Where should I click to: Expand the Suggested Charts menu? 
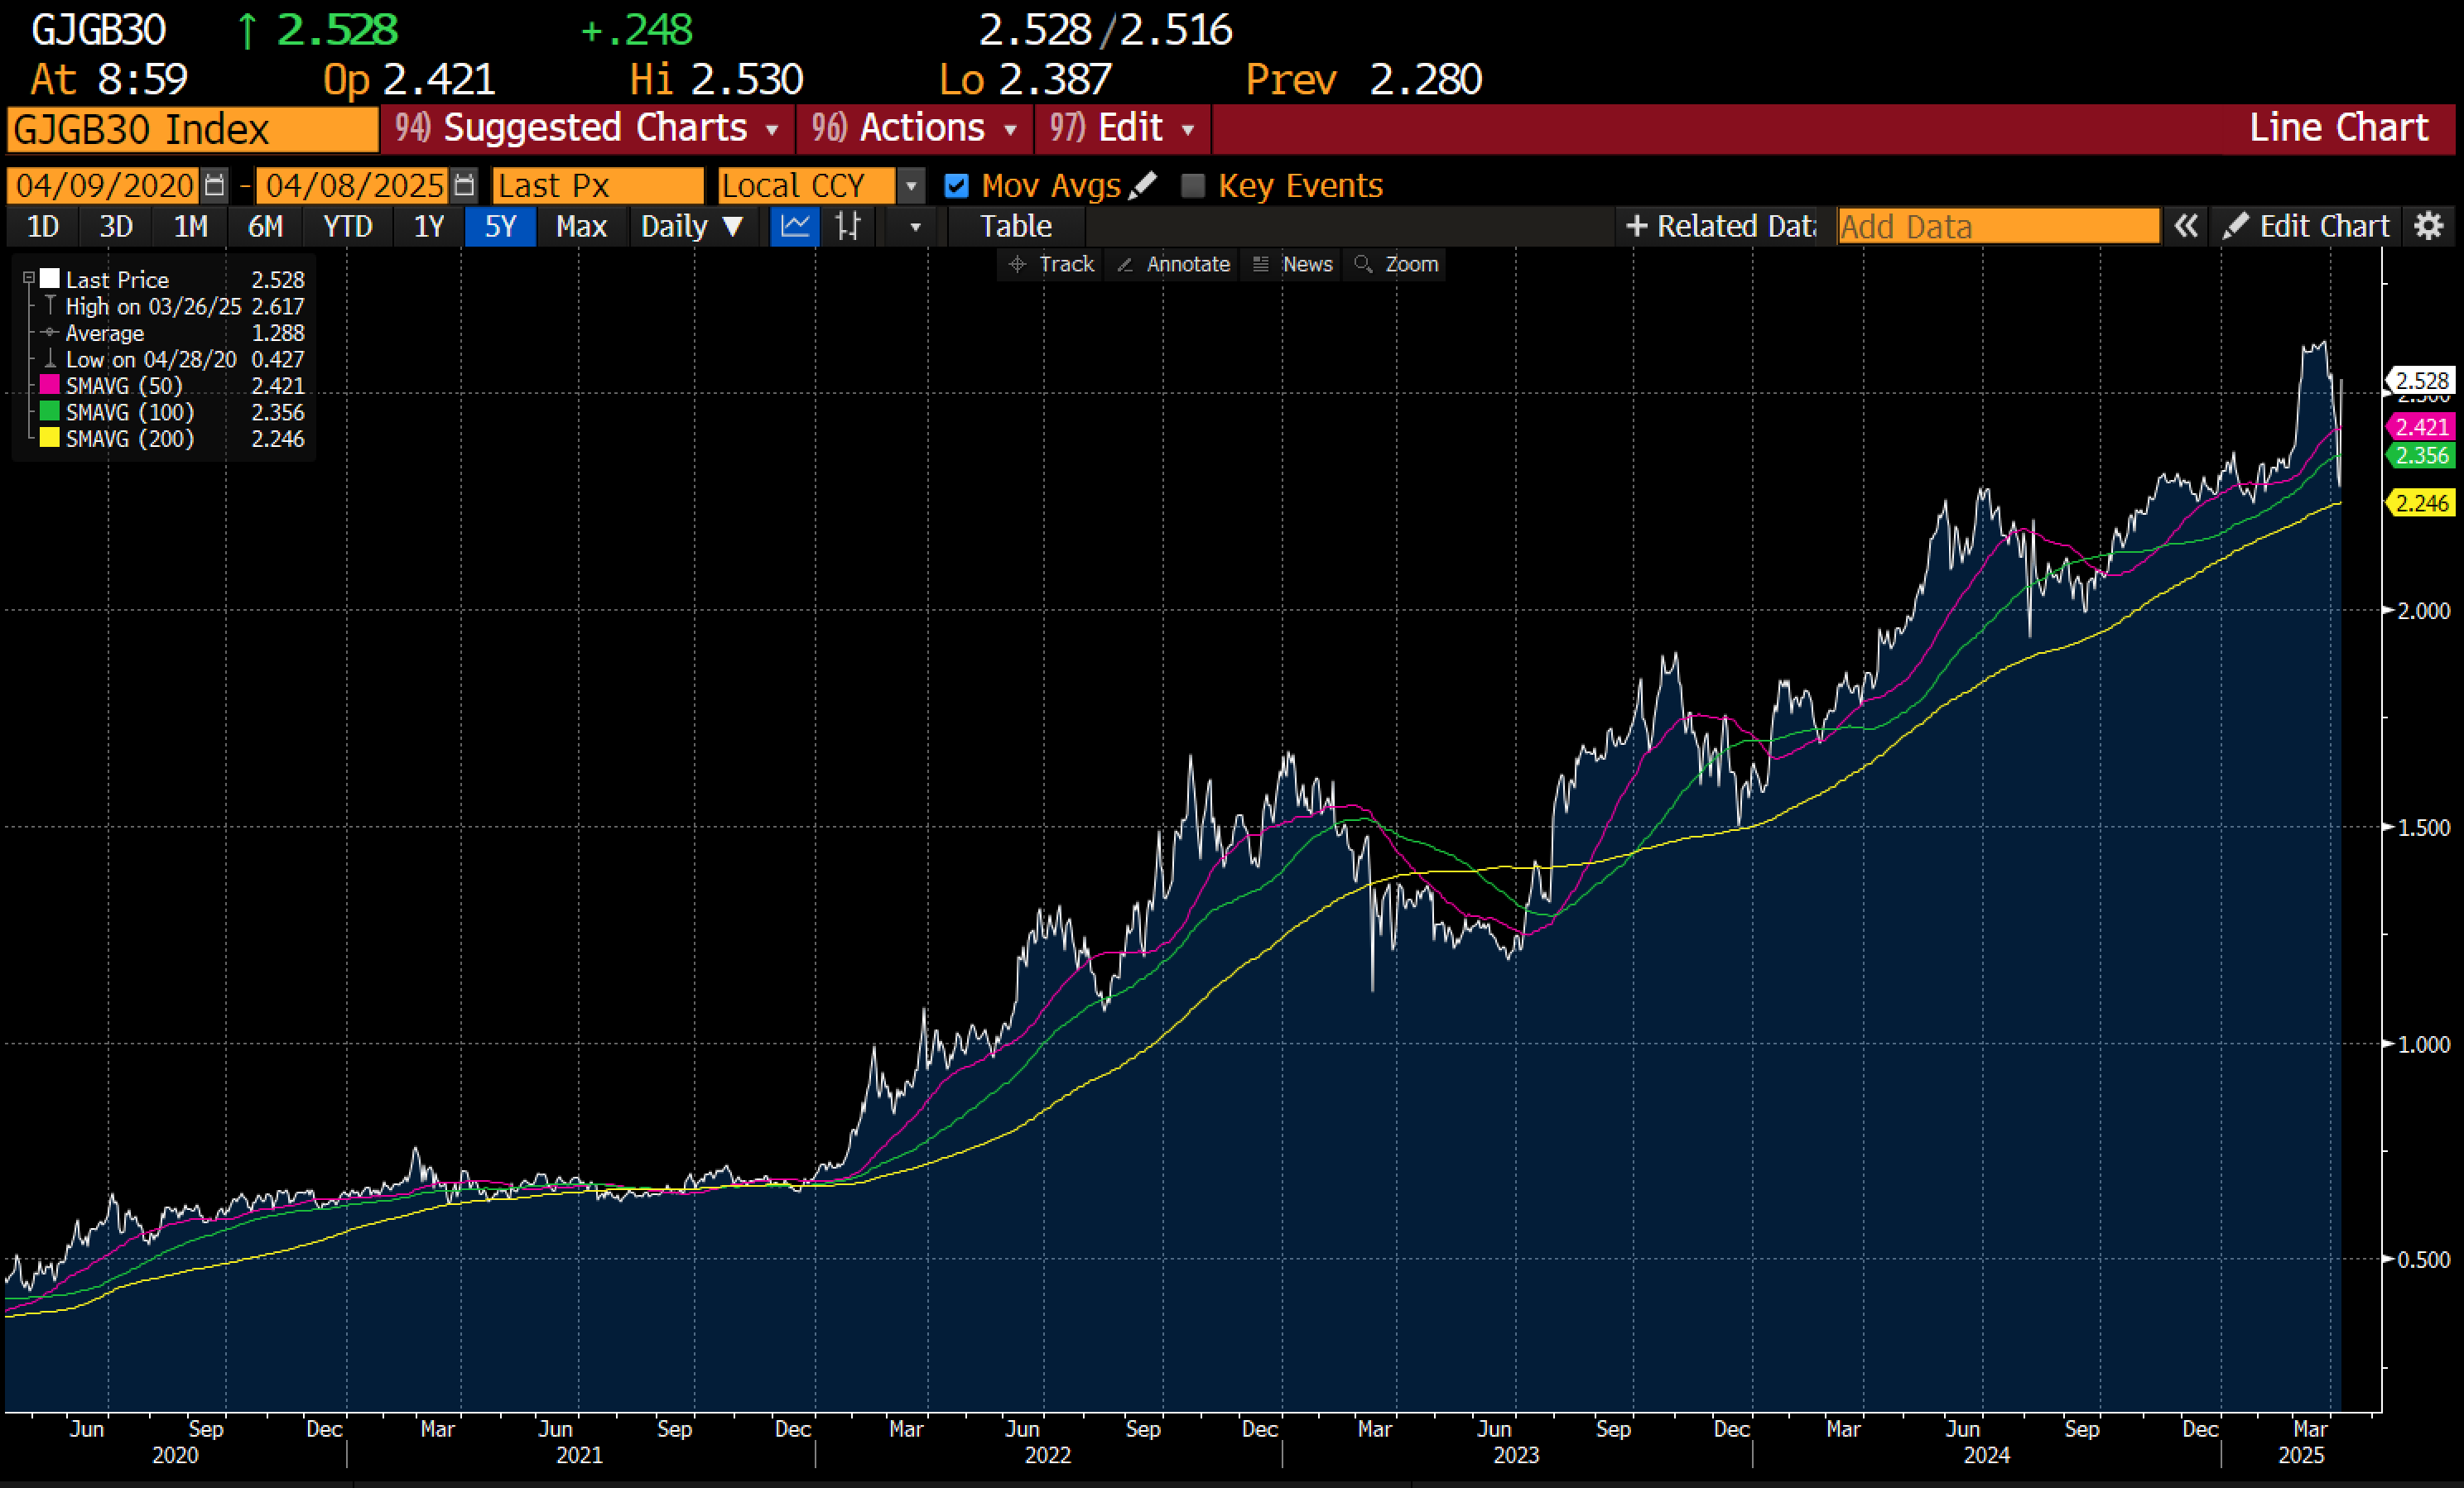click(x=587, y=128)
